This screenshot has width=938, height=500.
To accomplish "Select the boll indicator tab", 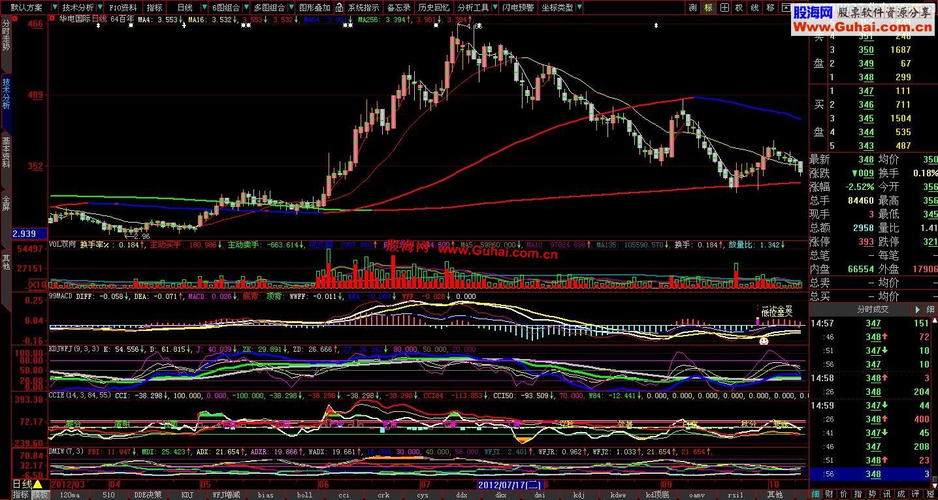I will point(304,495).
